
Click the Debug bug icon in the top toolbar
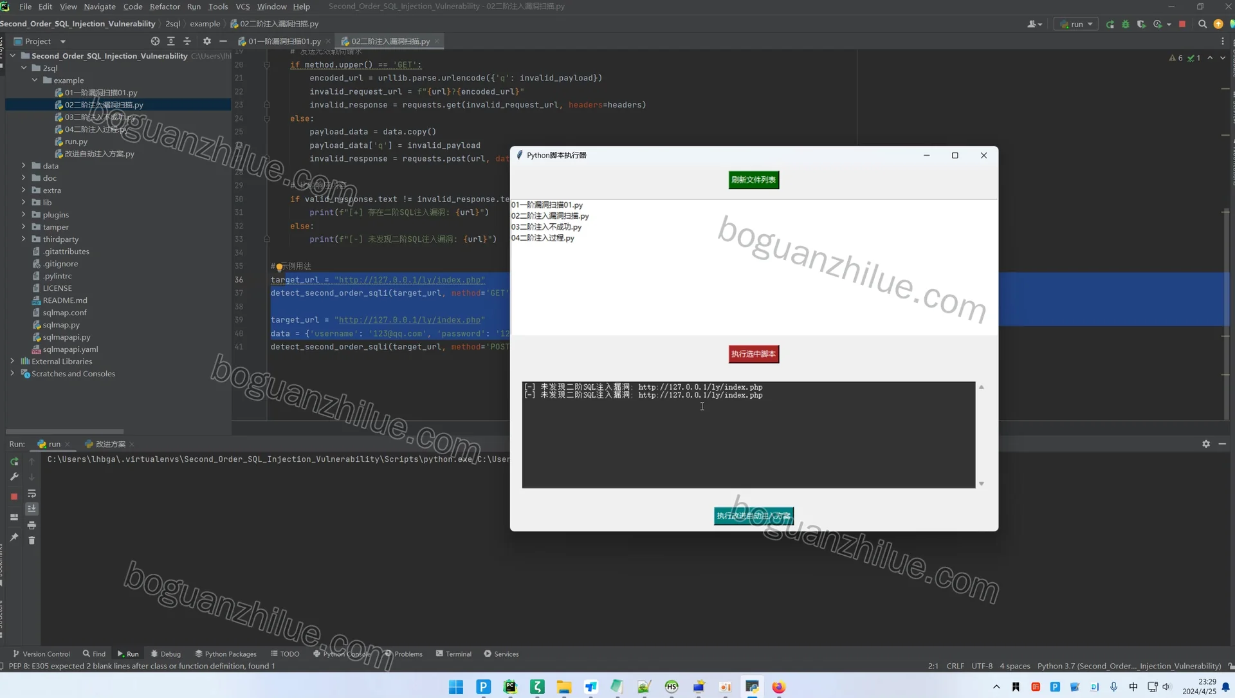coord(1126,24)
